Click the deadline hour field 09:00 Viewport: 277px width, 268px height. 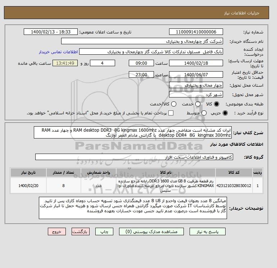(x=141, y=63)
